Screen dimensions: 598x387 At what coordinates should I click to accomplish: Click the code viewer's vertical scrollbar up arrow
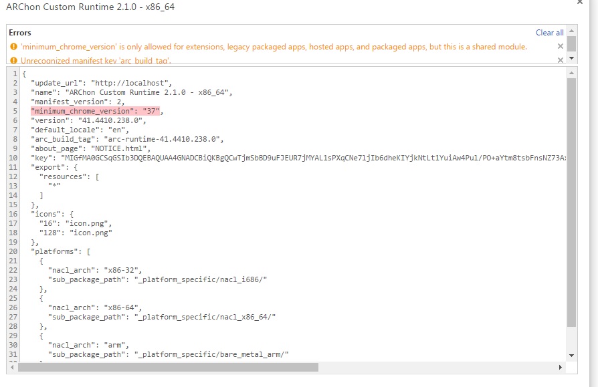(x=571, y=72)
